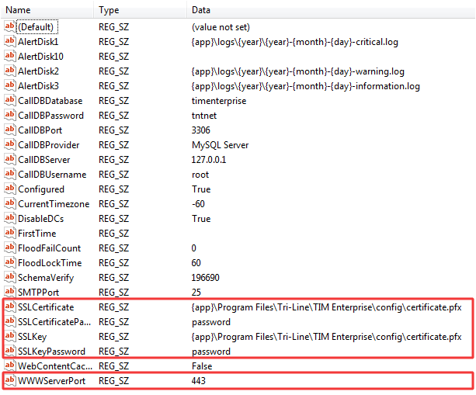This screenshot has height=395, width=476.
Task: Click the string icon beside WWWServerPort
Action: click(10, 381)
